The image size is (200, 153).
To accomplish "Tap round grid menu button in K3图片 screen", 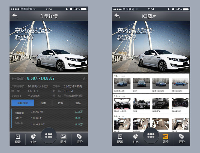I will pos(151,135).
